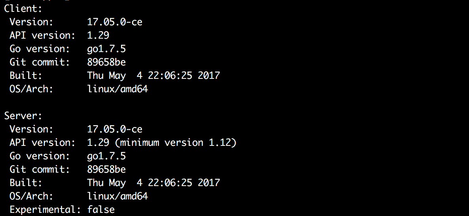Screen dimensions: 469x216
Task: Click the Client version value 17.05.0-ce
Action: pos(114,22)
